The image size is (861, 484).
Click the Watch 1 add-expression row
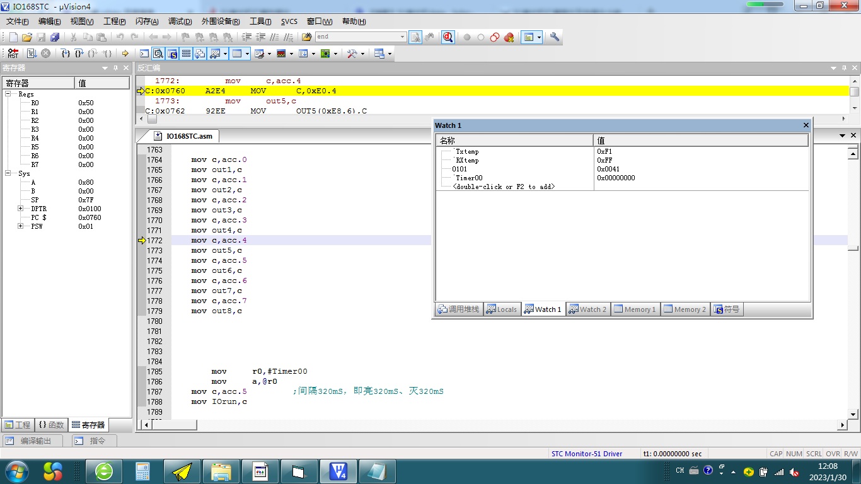click(x=504, y=187)
